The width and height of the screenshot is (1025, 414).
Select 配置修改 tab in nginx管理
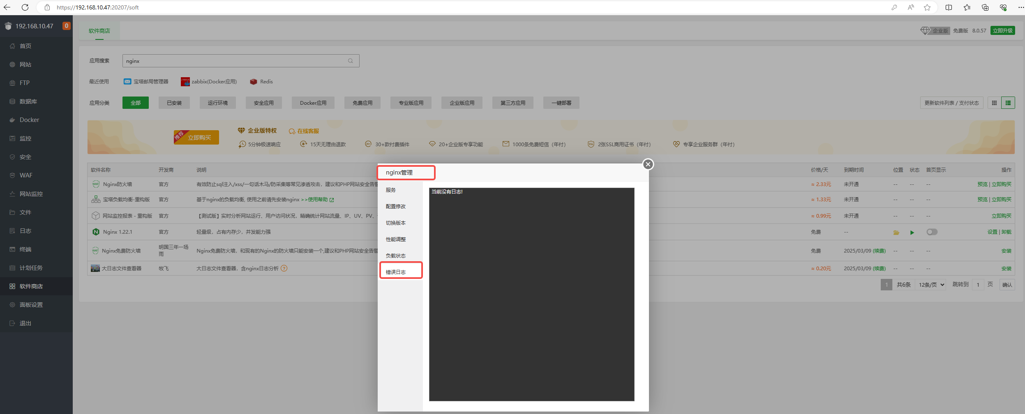pos(400,207)
